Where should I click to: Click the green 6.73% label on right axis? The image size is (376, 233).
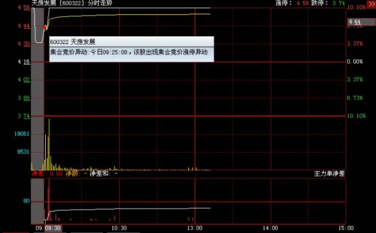355,98
